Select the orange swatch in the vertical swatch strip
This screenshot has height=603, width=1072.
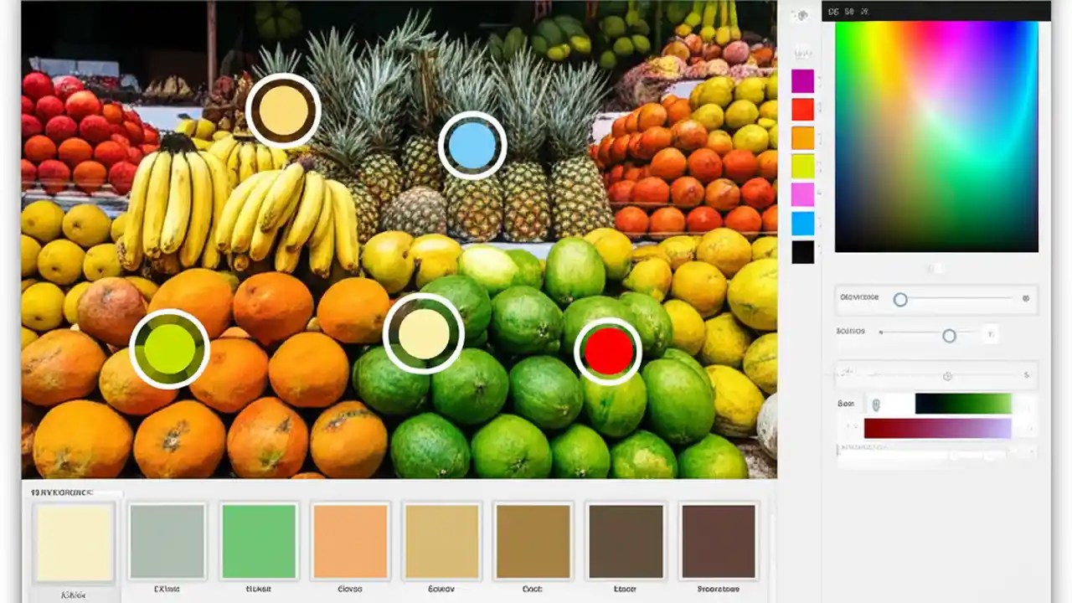[801, 137]
